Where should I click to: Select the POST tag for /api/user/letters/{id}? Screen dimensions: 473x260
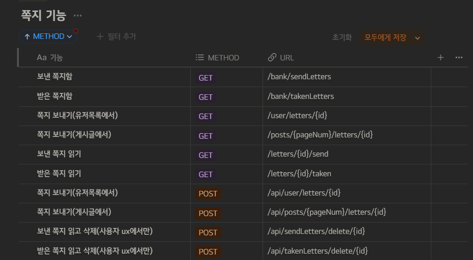(208, 194)
